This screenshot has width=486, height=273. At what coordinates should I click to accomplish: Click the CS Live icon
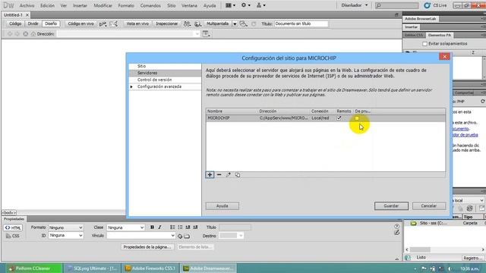pos(427,5)
